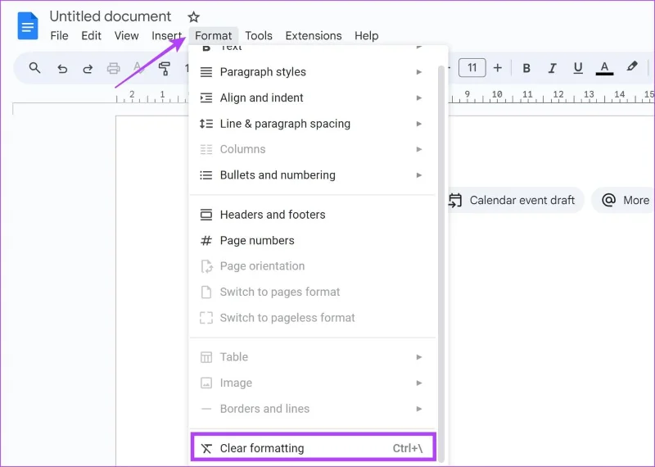Open the Edit menu

[91, 36]
